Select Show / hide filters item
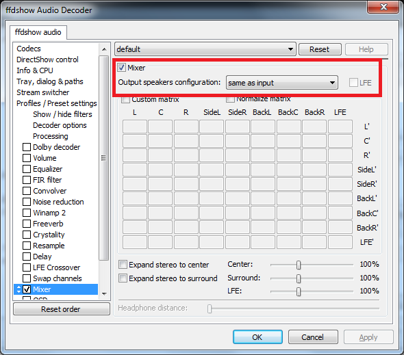 point(62,114)
